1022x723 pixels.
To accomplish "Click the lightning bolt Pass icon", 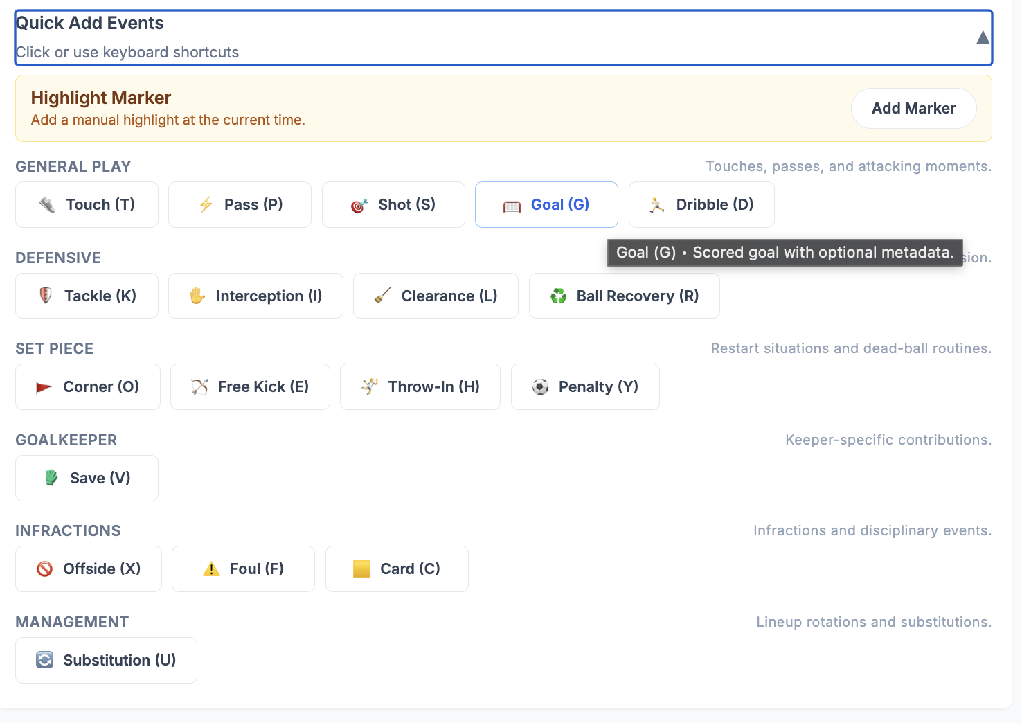I will pos(206,205).
